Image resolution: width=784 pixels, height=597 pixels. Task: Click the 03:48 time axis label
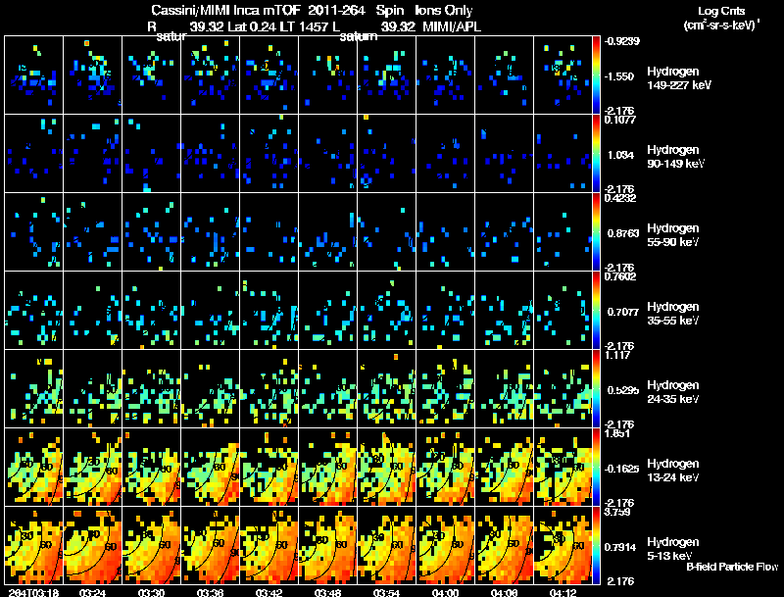point(328,592)
